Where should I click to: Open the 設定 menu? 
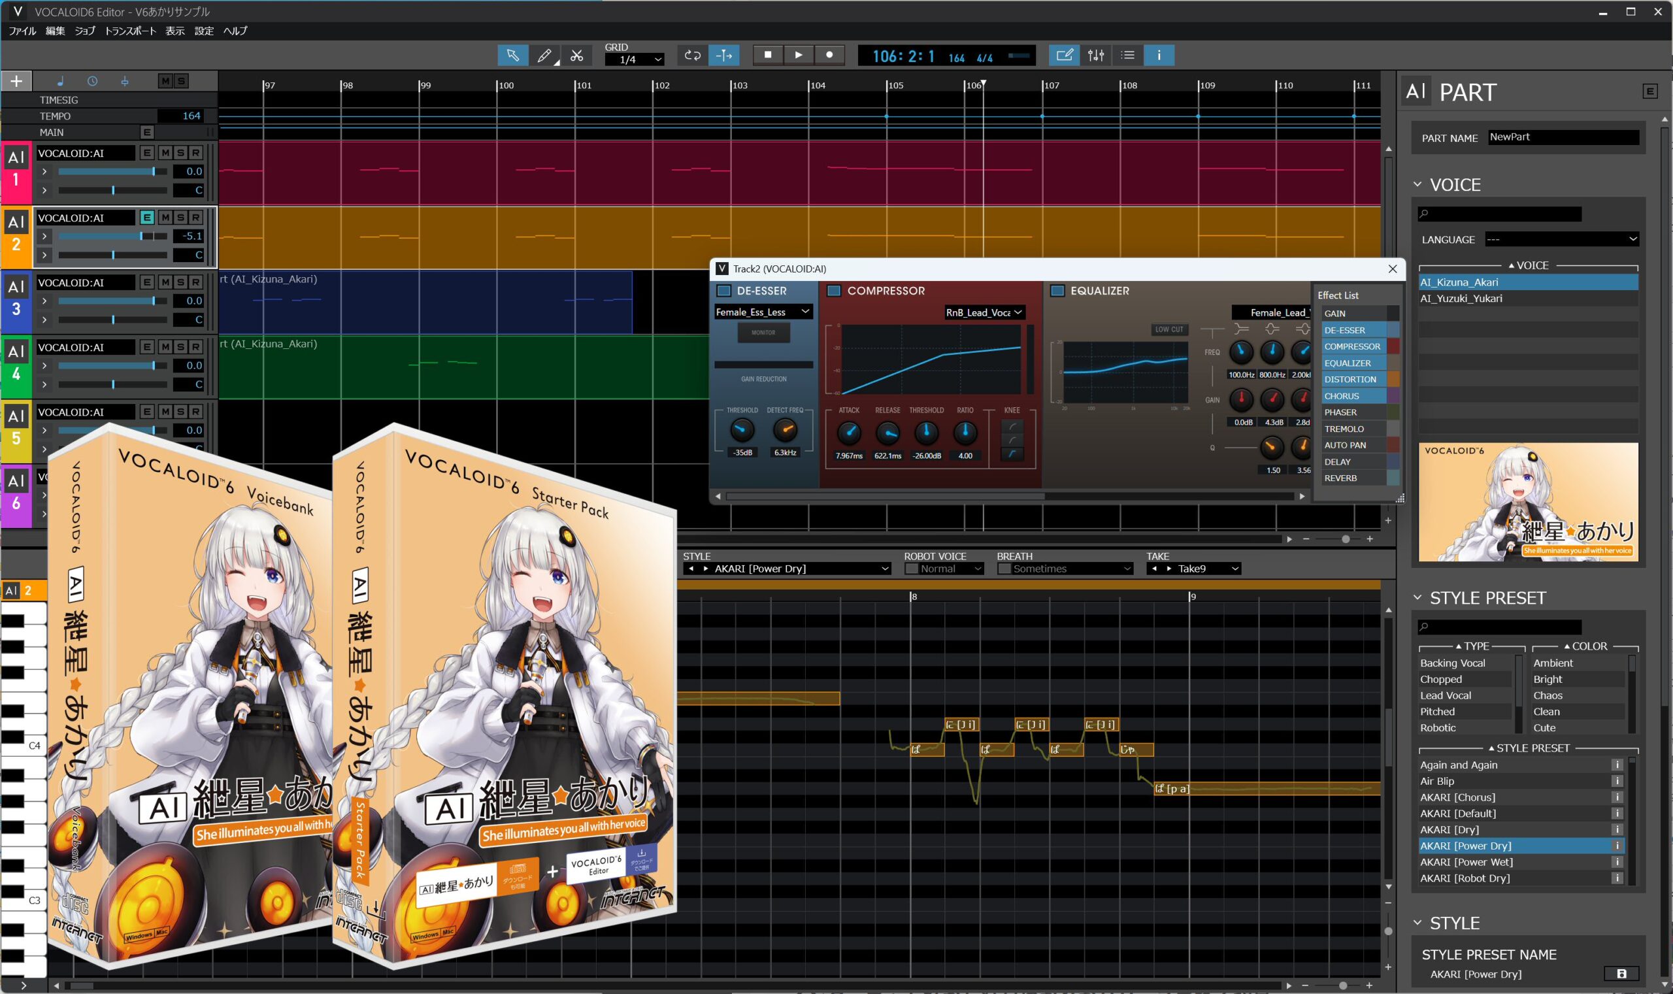click(205, 31)
